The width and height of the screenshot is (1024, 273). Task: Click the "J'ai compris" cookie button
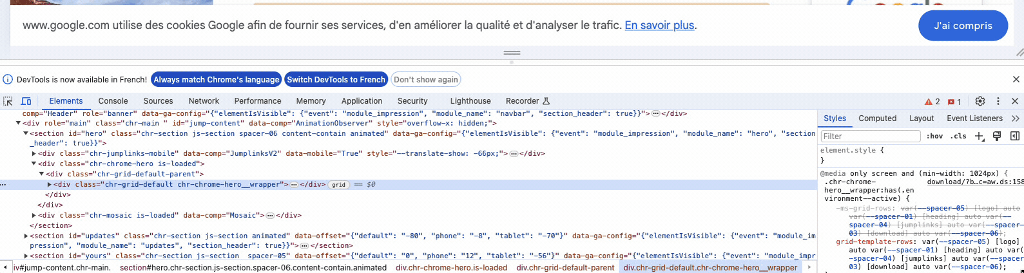point(963,26)
